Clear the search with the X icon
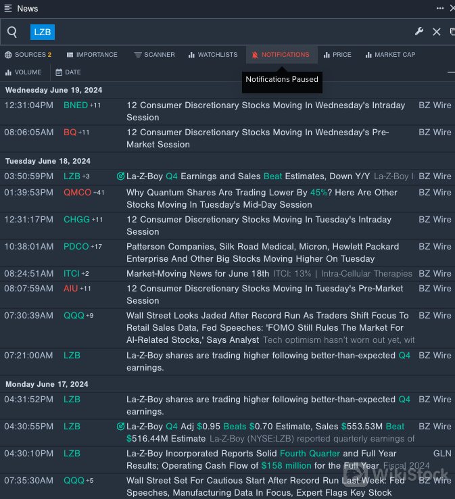 click(x=436, y=32)
